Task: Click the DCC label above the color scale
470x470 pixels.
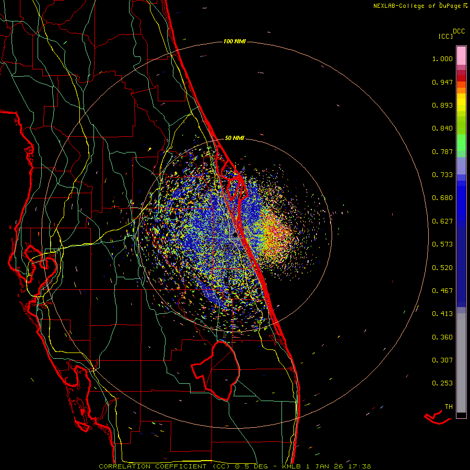Action: click(459, 31)
